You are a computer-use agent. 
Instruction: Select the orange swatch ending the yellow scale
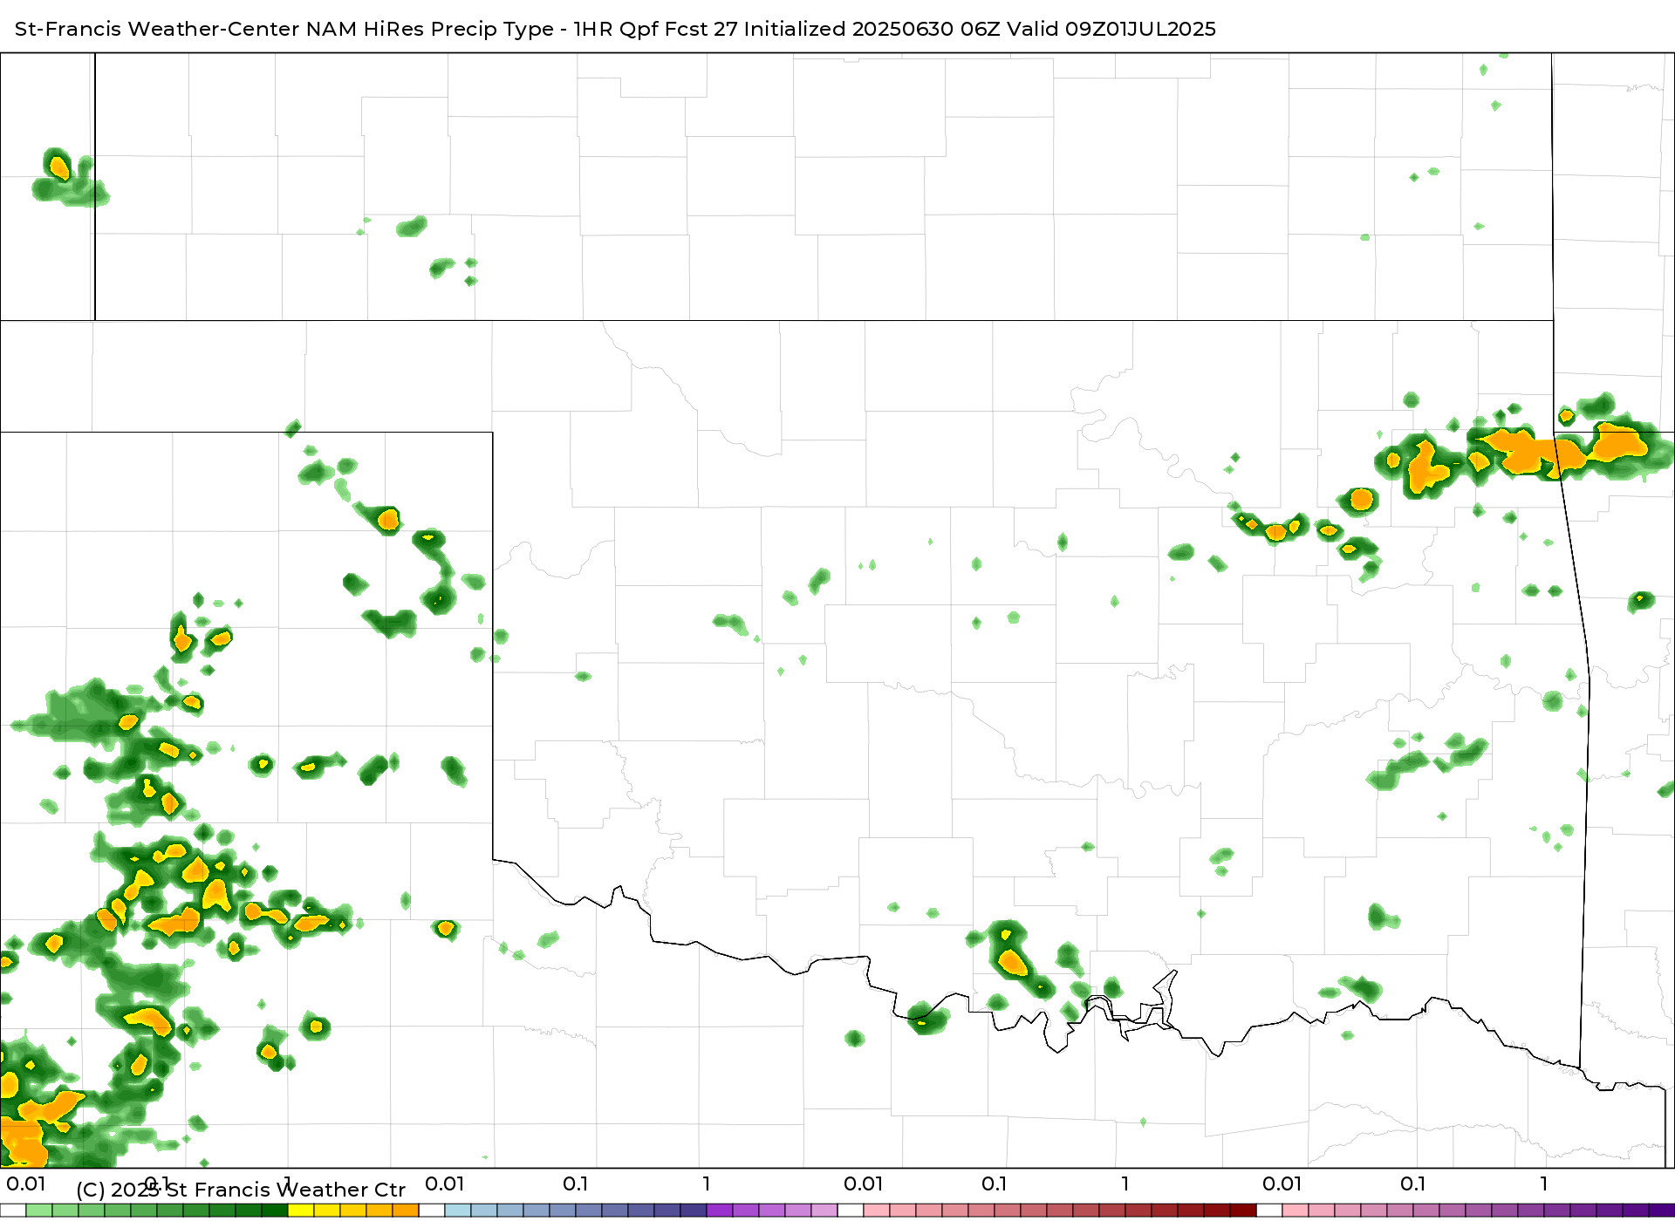[x=406, y=1211]
